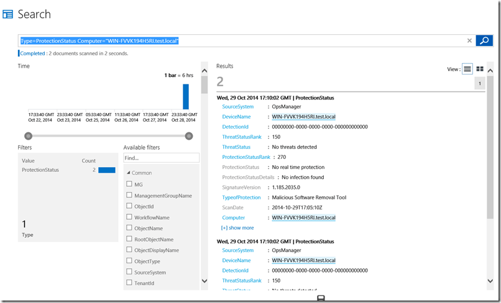This screenshot has height=303, width=501.
Task: Click the magnifier search button
Action: tap(484, 41)
